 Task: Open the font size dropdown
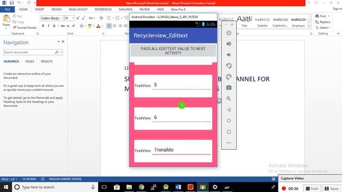coord(73,18)
